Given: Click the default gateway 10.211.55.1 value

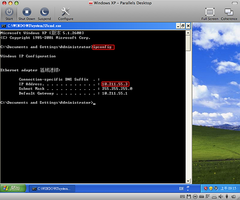Looking at the screenshot, I should point(115,93).
